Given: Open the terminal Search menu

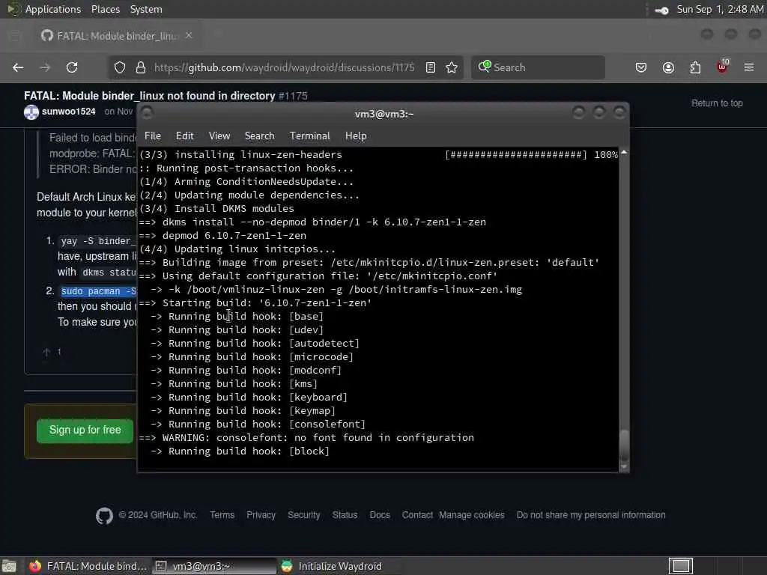Looking at the screenshot, I should (x=259, y=136).
